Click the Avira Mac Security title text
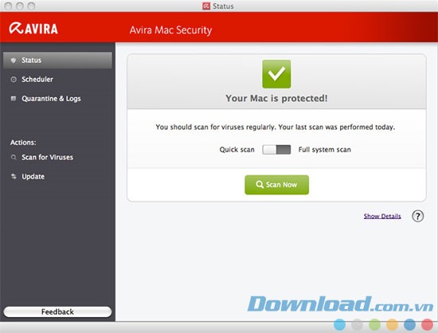The width and height of the screenshot is (438, 333). pos(170,30)
